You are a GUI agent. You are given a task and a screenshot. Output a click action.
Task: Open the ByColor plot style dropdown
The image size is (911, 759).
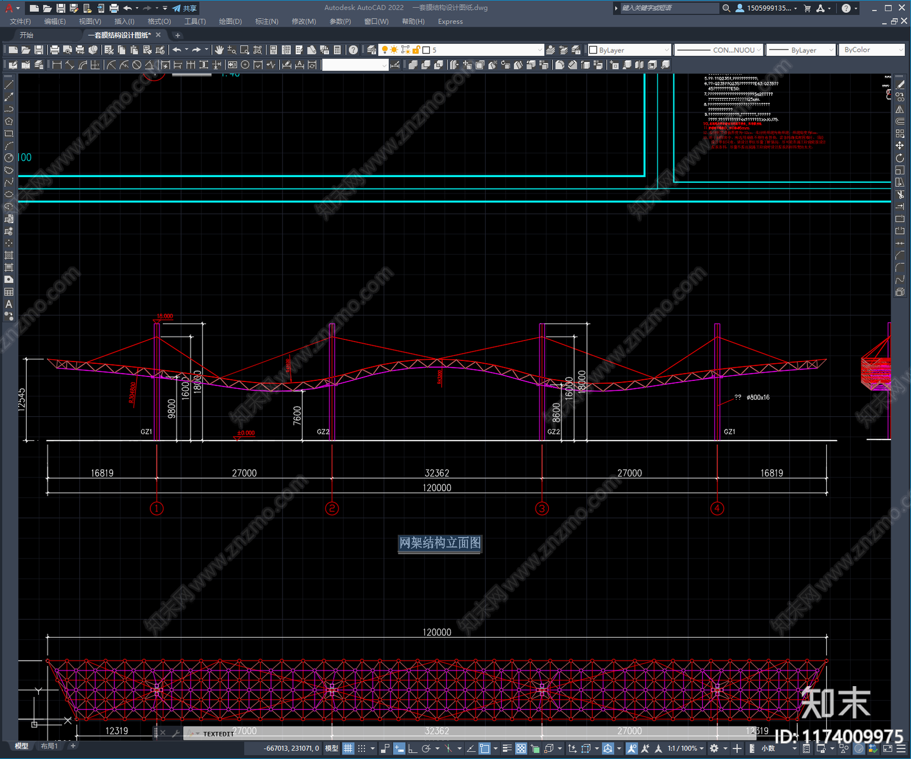(x=872, y=50)
